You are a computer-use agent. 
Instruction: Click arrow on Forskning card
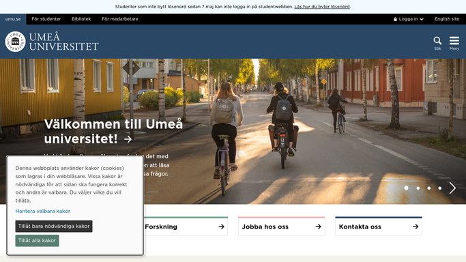221,227
